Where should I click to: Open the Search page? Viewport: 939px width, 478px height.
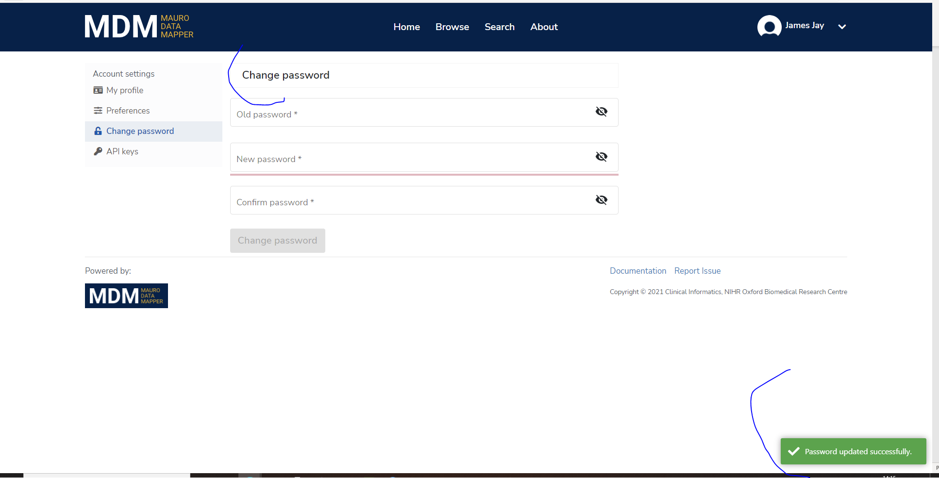tap(499, 27)
